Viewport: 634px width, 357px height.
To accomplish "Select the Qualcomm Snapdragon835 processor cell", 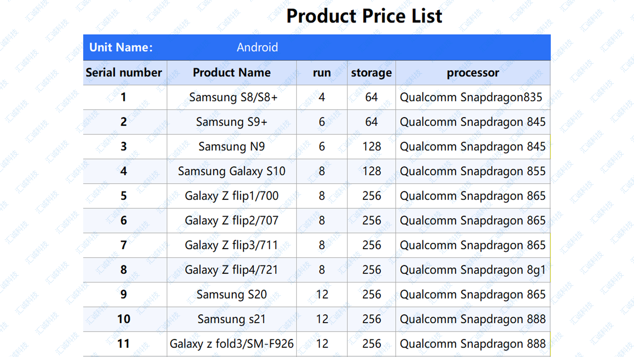I will pyautogui.click(x=473, y=98).
